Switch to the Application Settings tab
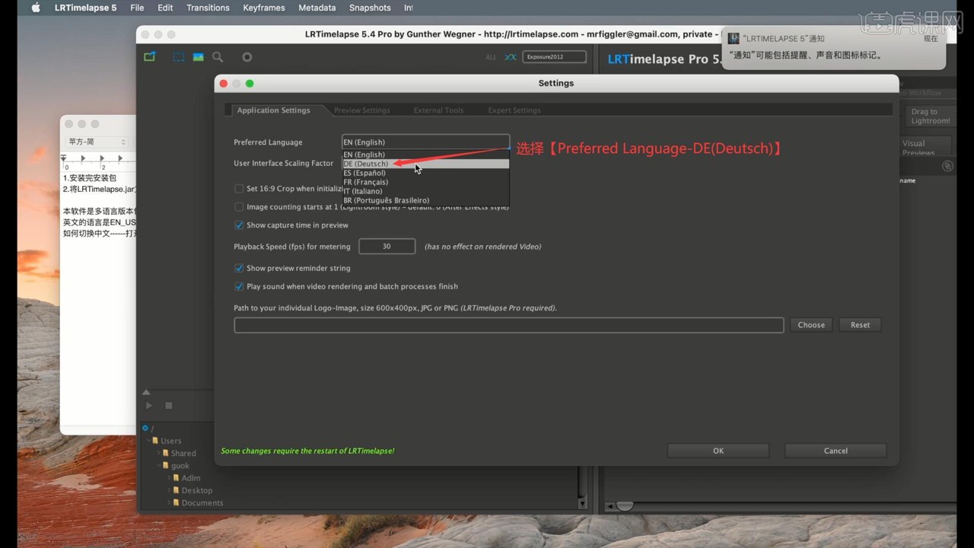Viewport: 974px width, 548px height. point(274,110)
